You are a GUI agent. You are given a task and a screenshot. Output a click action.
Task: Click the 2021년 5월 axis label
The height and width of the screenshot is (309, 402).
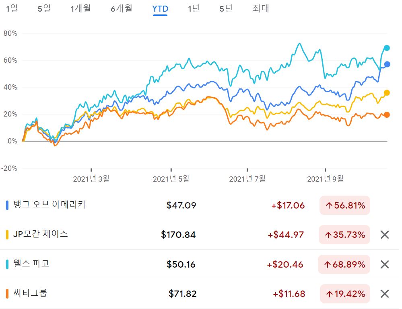[x=171, y=179]
